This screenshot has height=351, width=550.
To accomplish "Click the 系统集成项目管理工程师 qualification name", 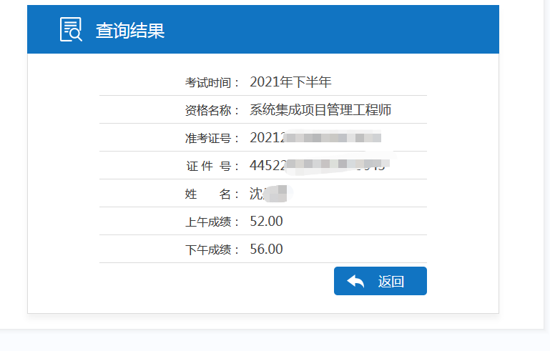I will pyautogui.click(x=320, y=110).
